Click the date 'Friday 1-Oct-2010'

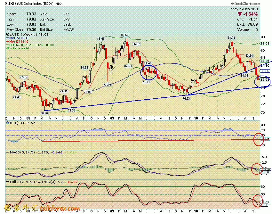[x=243, y=9]
